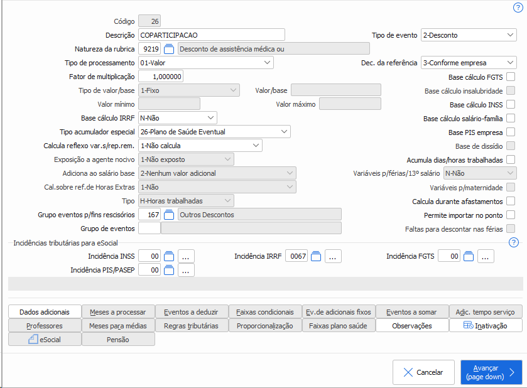The image size is (527, 388).
Task: Click help icon at top right corner
Action: [x=518, y=8]
